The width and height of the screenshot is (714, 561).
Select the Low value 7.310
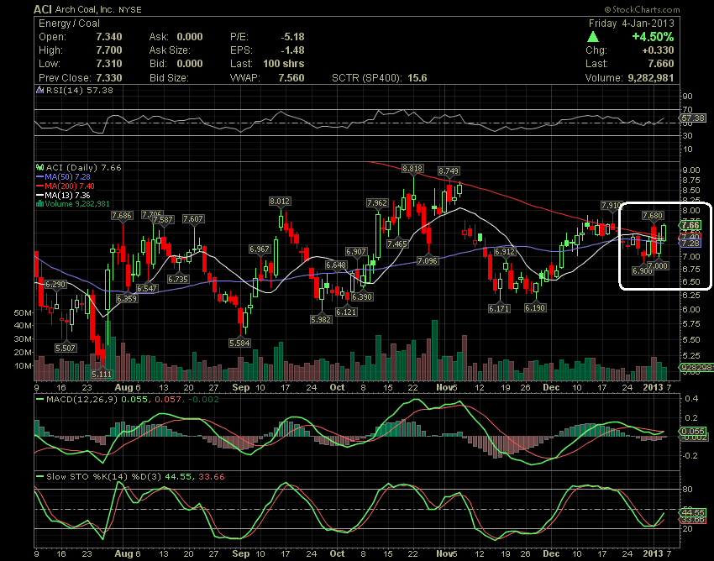pyautogui.click(x=109, y=64)
